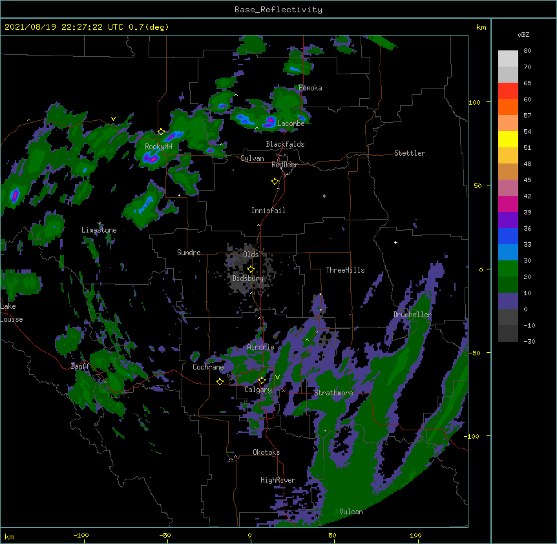Click the yellow V marker northwest of RockyMH
The image size is (557, 544).
click(x=113, y=119)
